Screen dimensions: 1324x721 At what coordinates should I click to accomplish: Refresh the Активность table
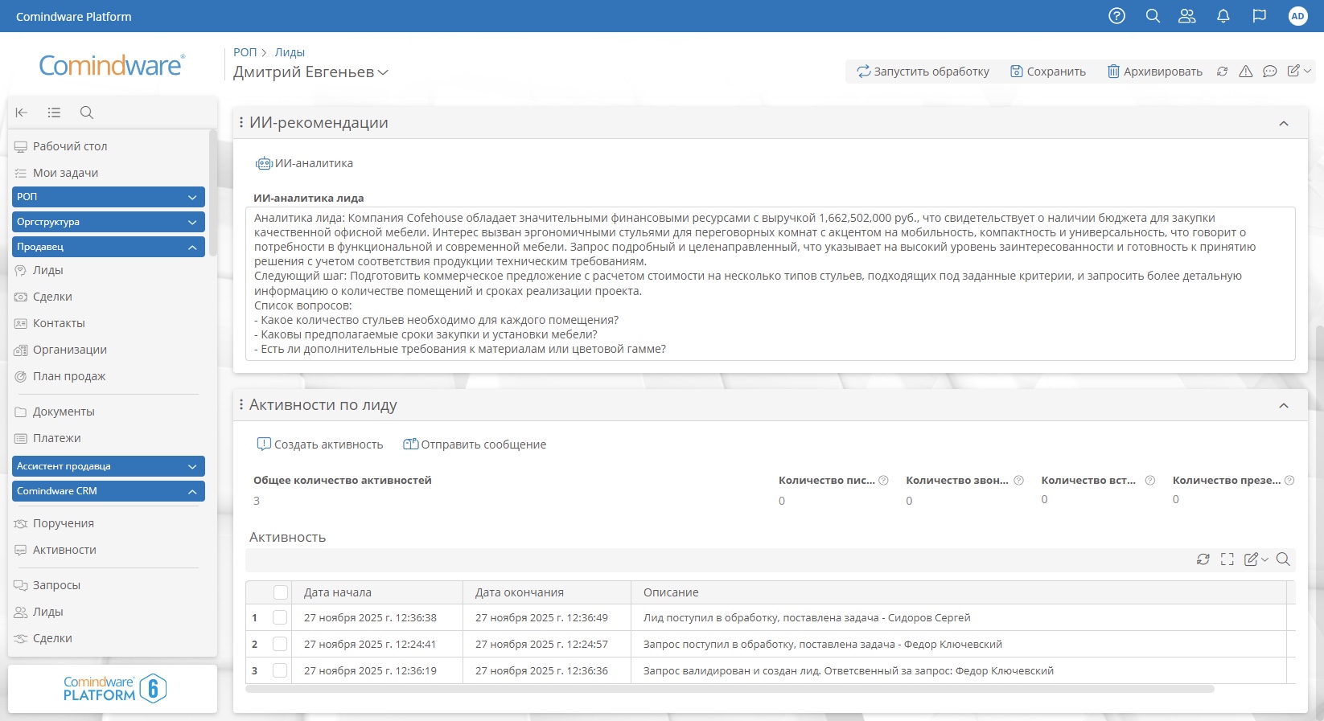[1203, 559]
